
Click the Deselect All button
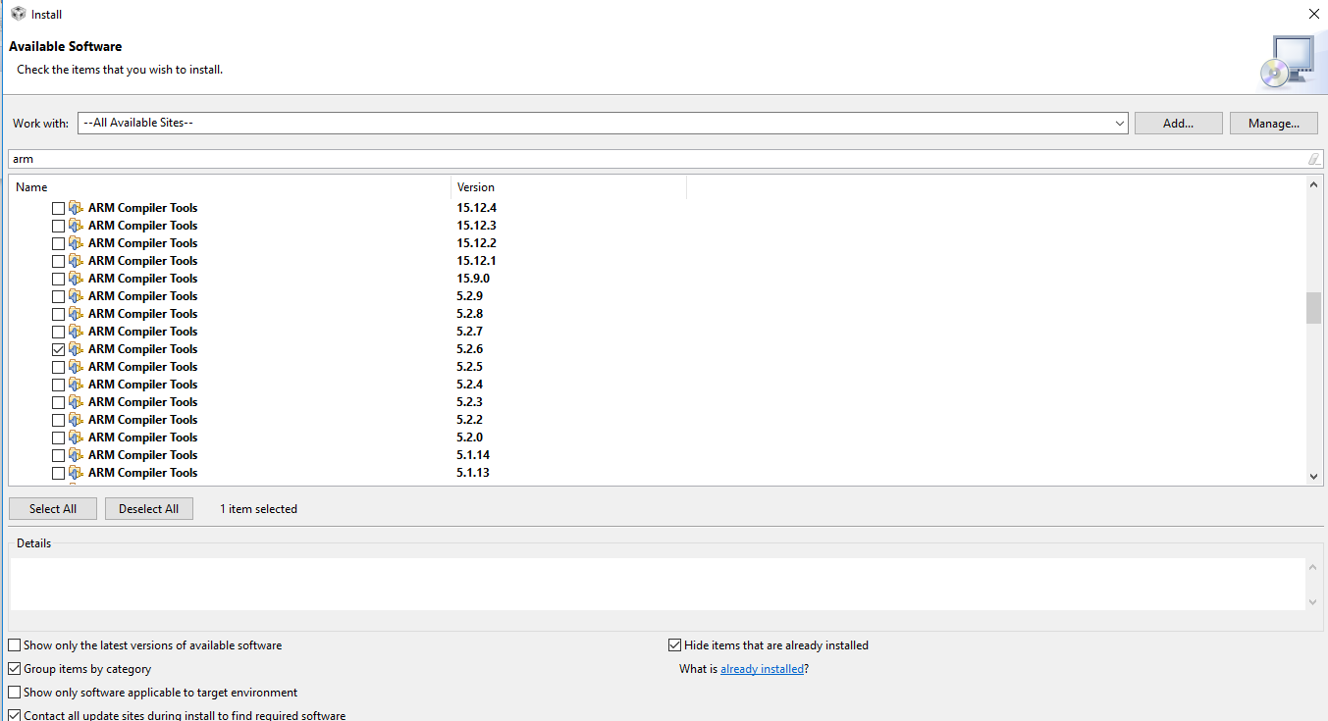click(x=149, y=509)
